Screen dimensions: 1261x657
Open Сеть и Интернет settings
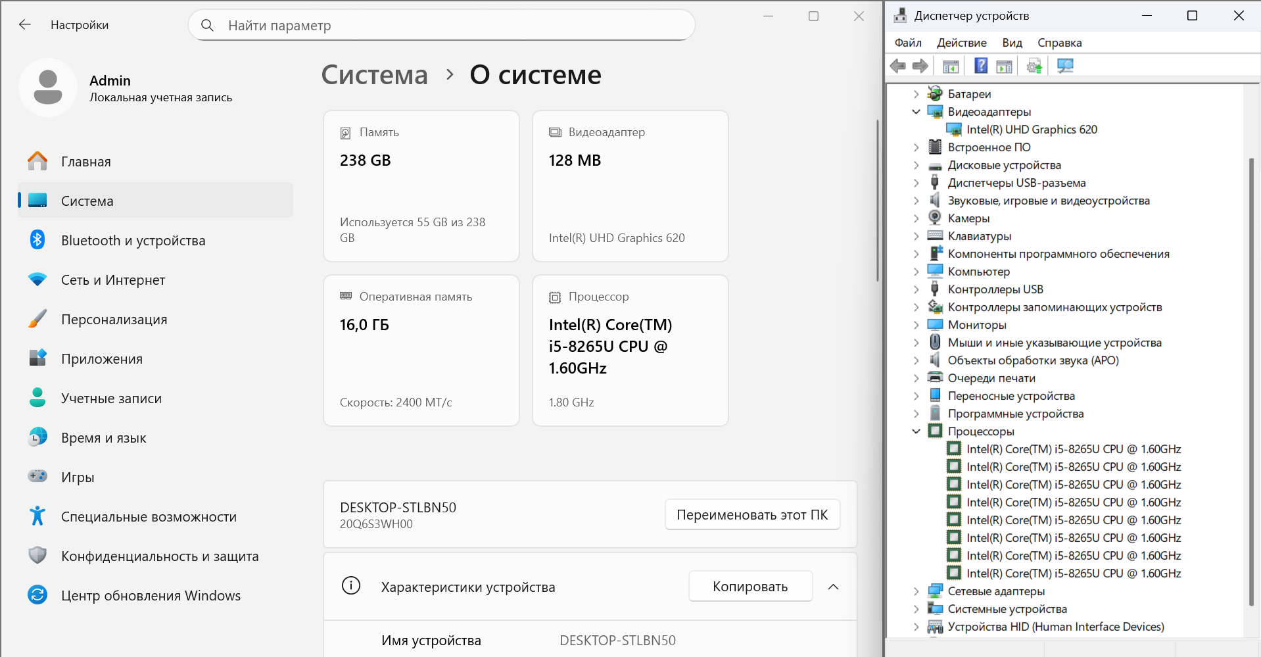click(x=155, y=280)
